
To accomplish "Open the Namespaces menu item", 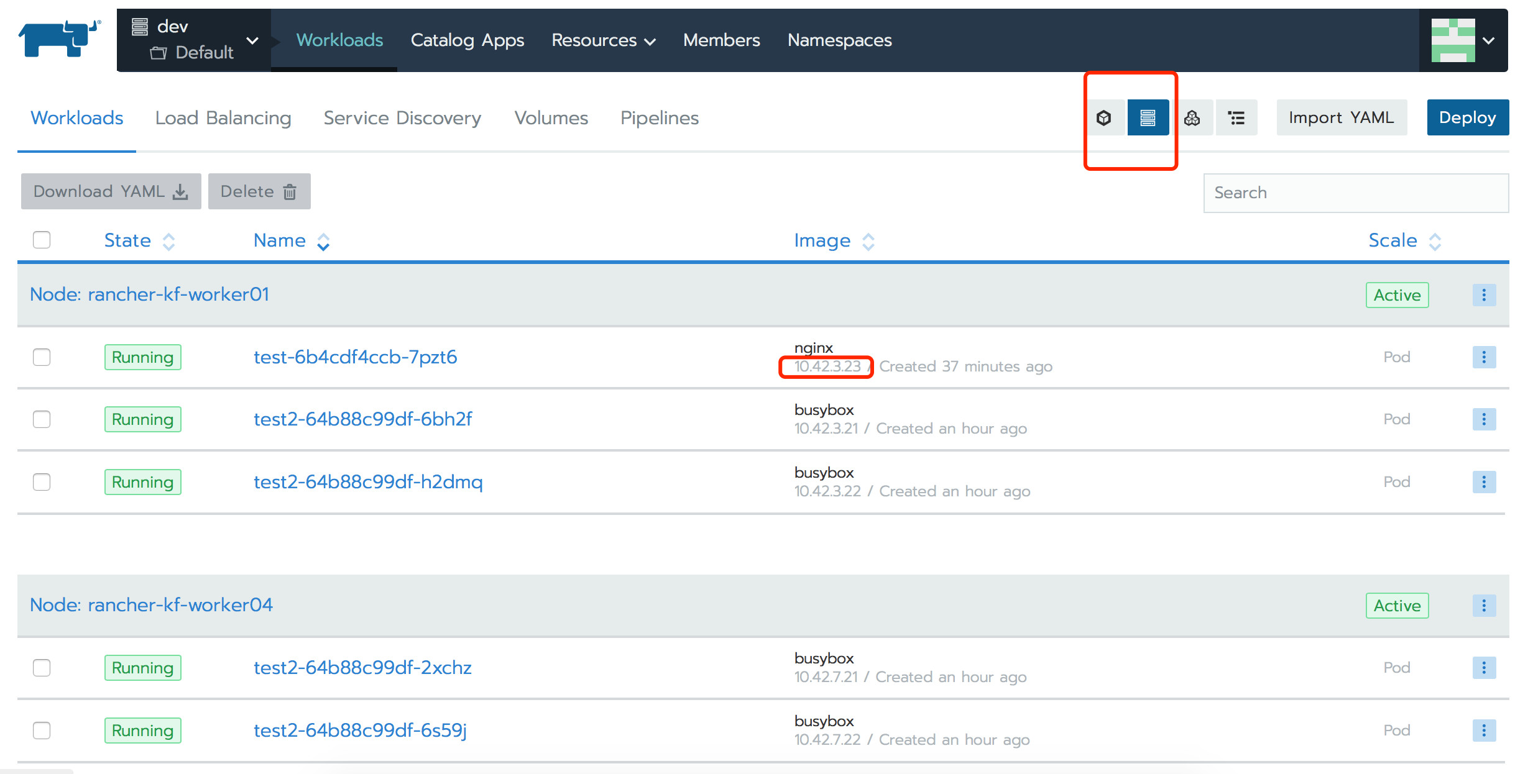I will [x=839, y=40].
